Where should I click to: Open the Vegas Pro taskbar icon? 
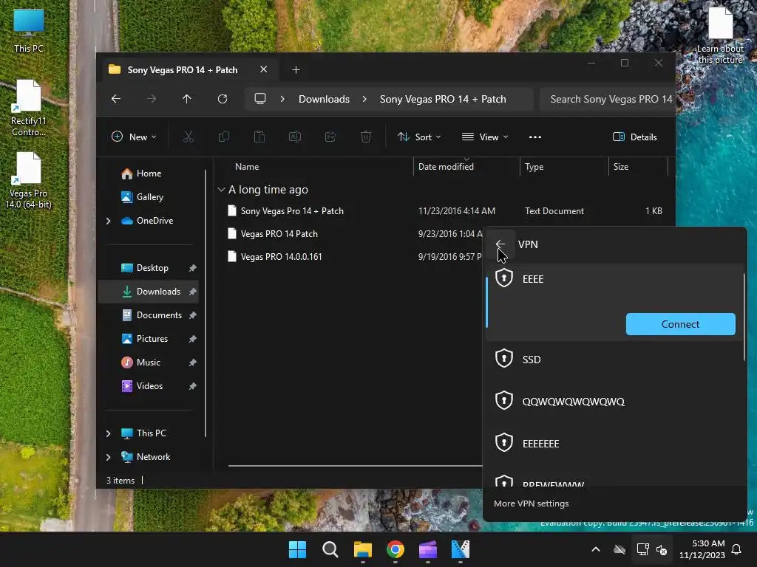(461, 549)
